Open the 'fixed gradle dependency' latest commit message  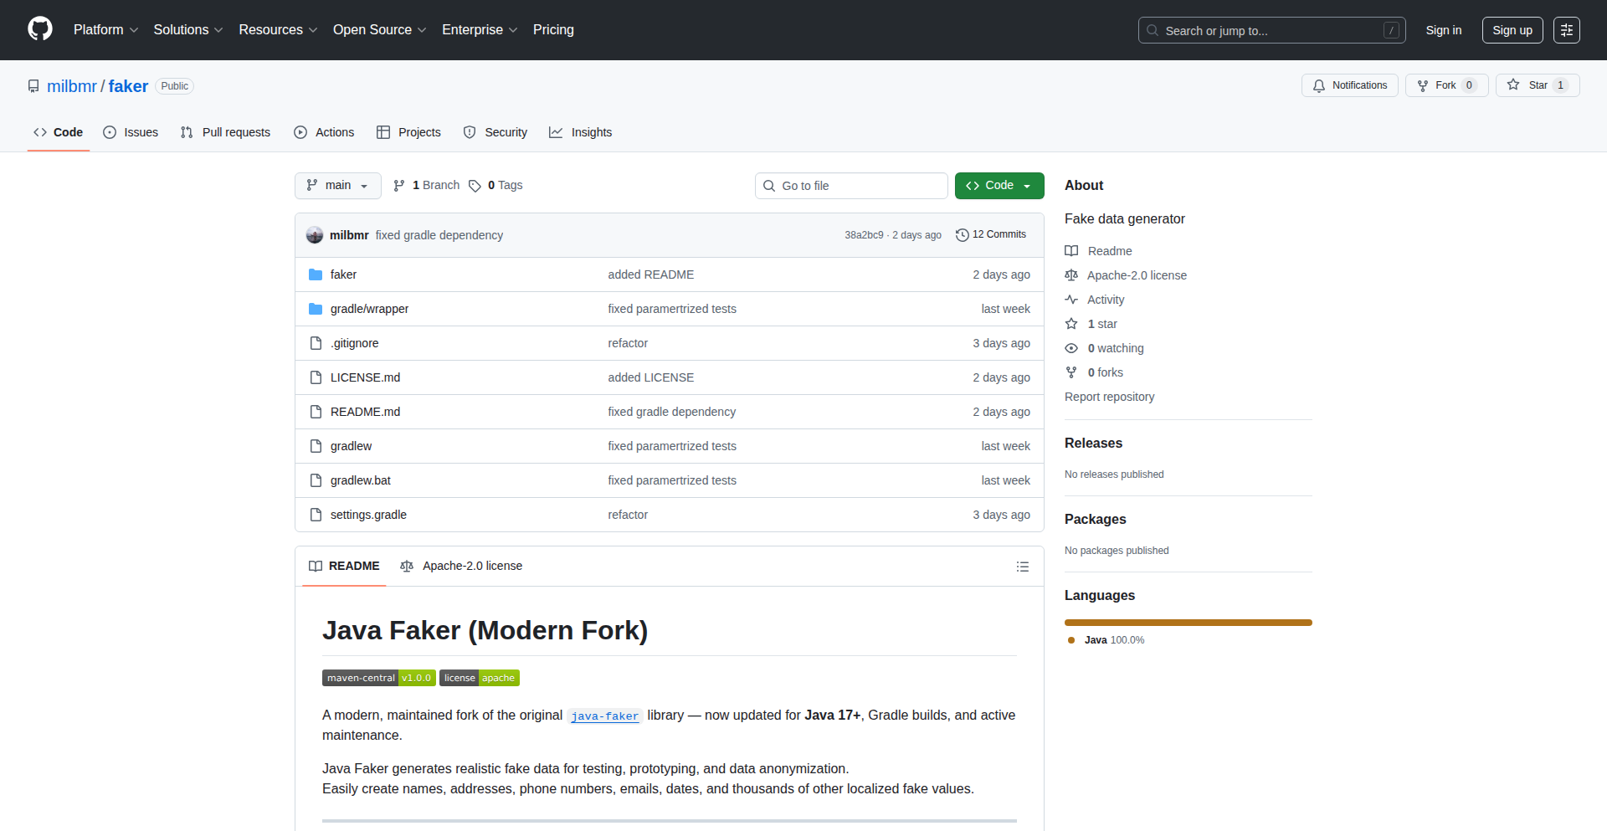point(439,235)
